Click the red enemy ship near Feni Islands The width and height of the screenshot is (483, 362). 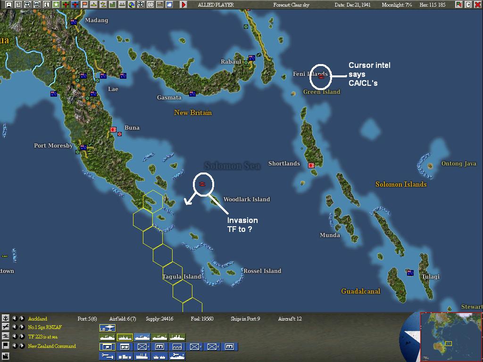(x=321, y=76)
